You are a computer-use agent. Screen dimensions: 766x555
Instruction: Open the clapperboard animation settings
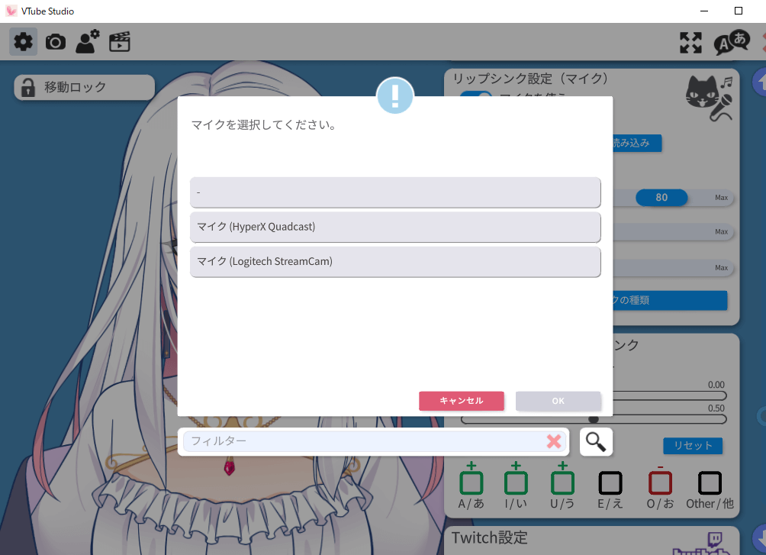(120, 41)
